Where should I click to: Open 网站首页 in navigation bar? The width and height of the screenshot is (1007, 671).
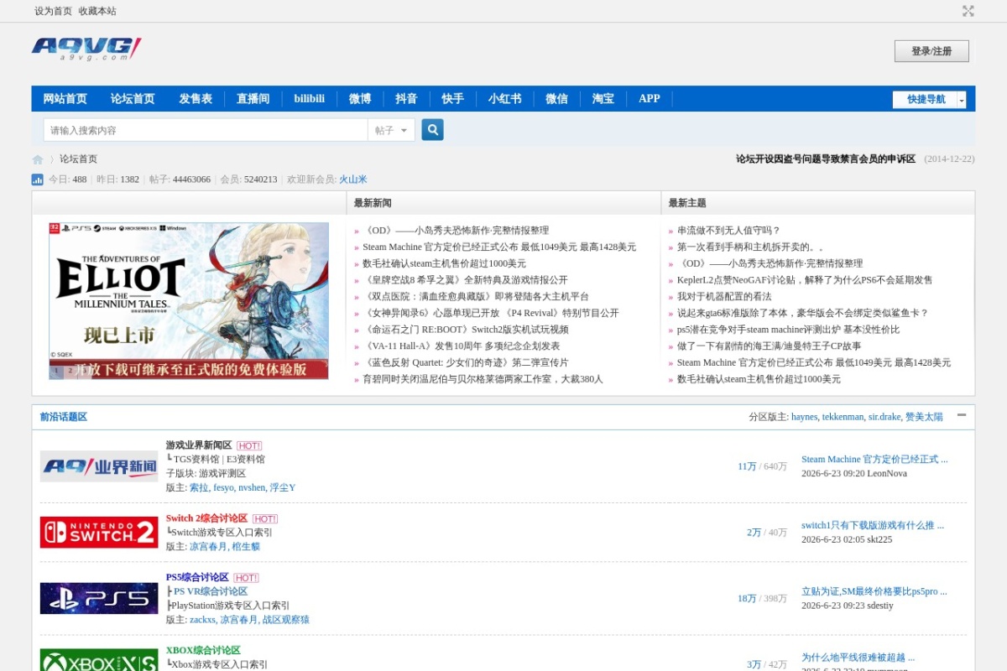[65, 99]
